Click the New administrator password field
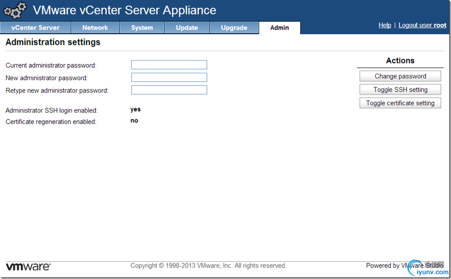Screen dimensions: 451x279 (169, 77)
